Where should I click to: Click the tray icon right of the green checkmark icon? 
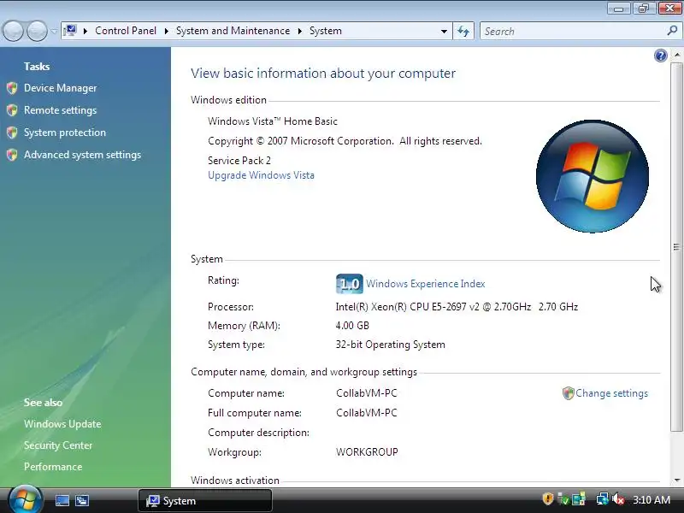(579, 499)
